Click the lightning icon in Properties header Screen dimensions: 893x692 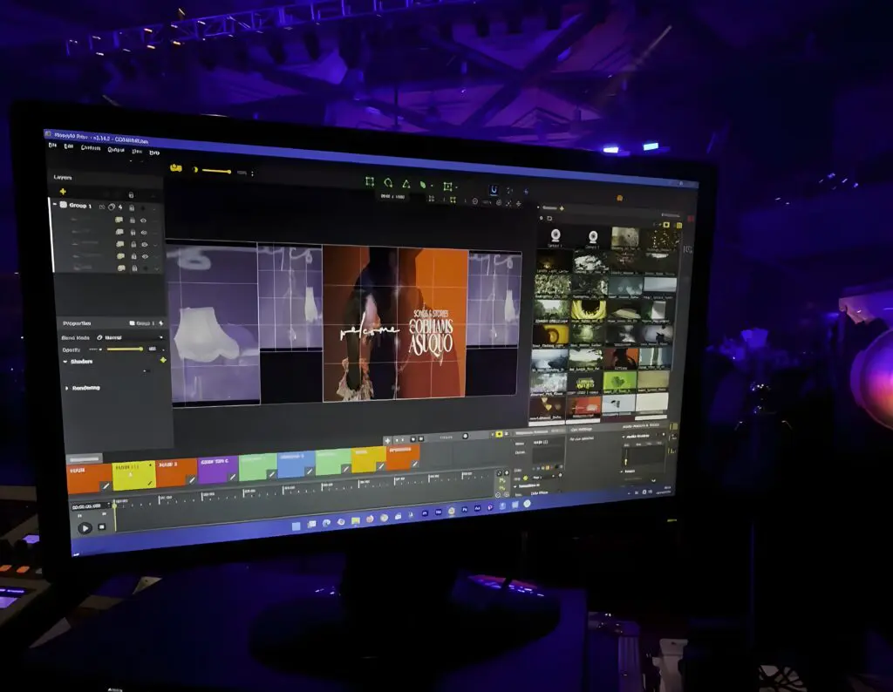point(161,323)
